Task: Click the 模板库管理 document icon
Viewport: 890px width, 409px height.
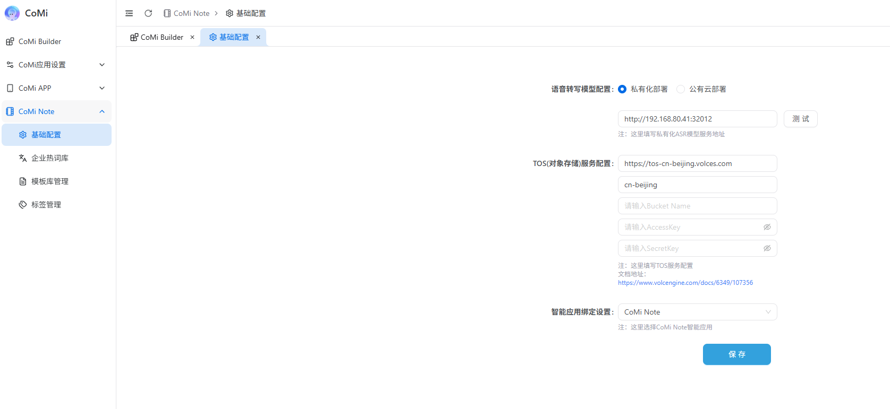Action: click(x=23, y=181)
